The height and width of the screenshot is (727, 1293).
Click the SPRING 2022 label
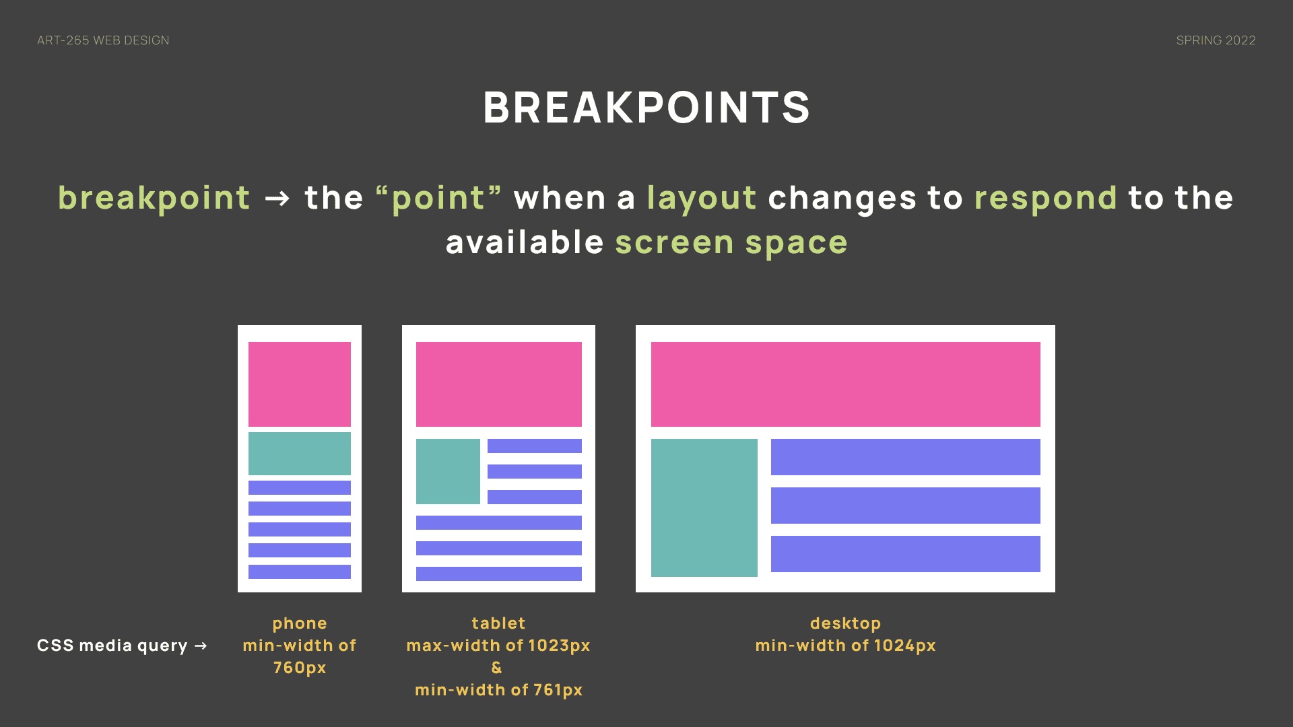[1215, 40]
